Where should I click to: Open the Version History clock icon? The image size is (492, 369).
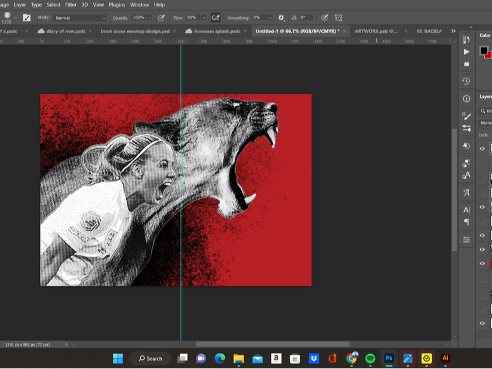[x=466, y=81]
